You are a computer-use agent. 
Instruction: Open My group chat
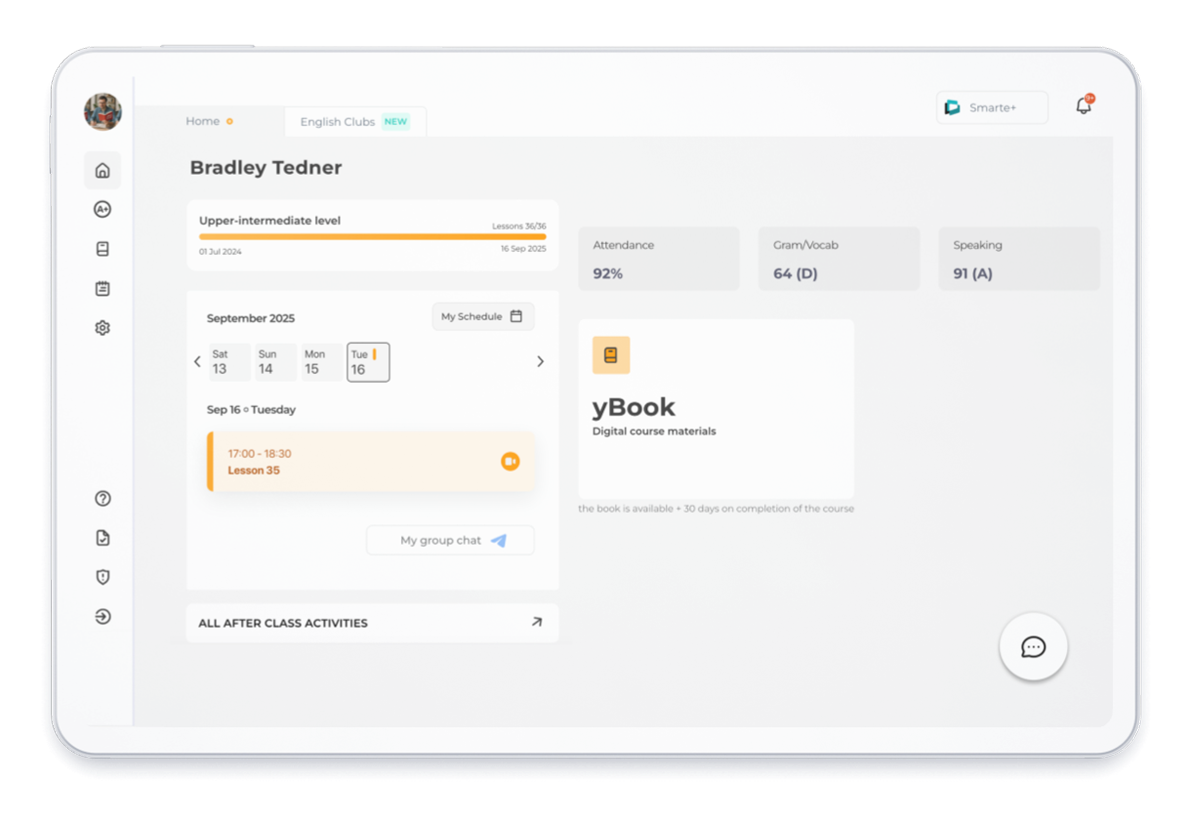[x=450, y=540]
